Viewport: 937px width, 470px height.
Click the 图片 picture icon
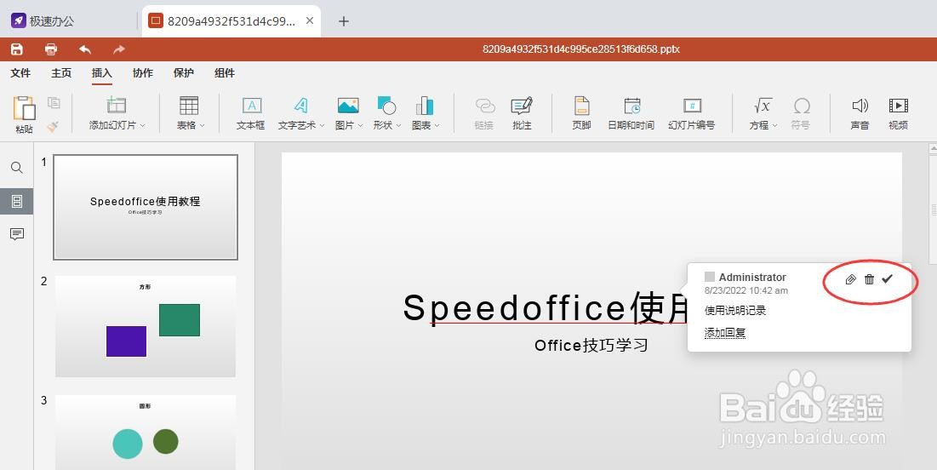(348, 106)
